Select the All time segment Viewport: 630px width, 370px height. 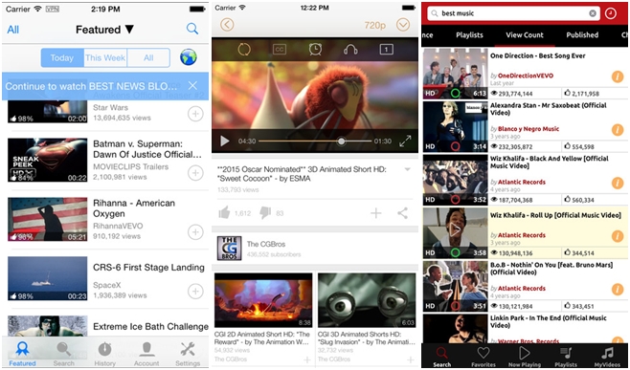pos(148,57)
